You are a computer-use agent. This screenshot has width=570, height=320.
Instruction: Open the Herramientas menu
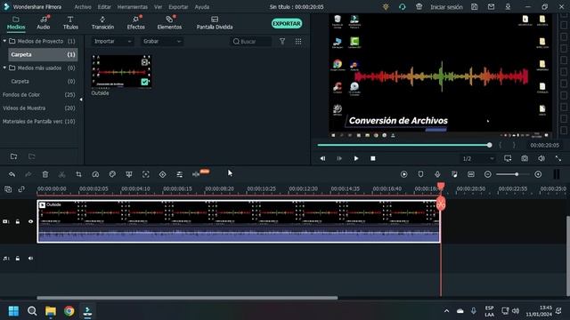click(x=133, y=7)
